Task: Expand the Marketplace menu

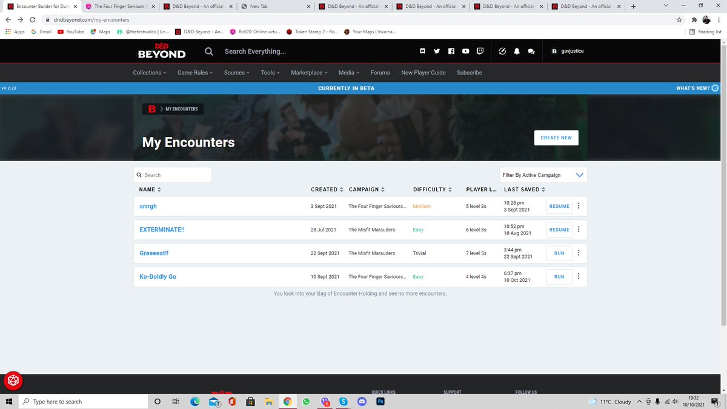Action: [x=310, y=73]
